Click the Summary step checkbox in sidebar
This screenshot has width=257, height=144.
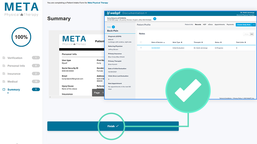coord(4,90)
